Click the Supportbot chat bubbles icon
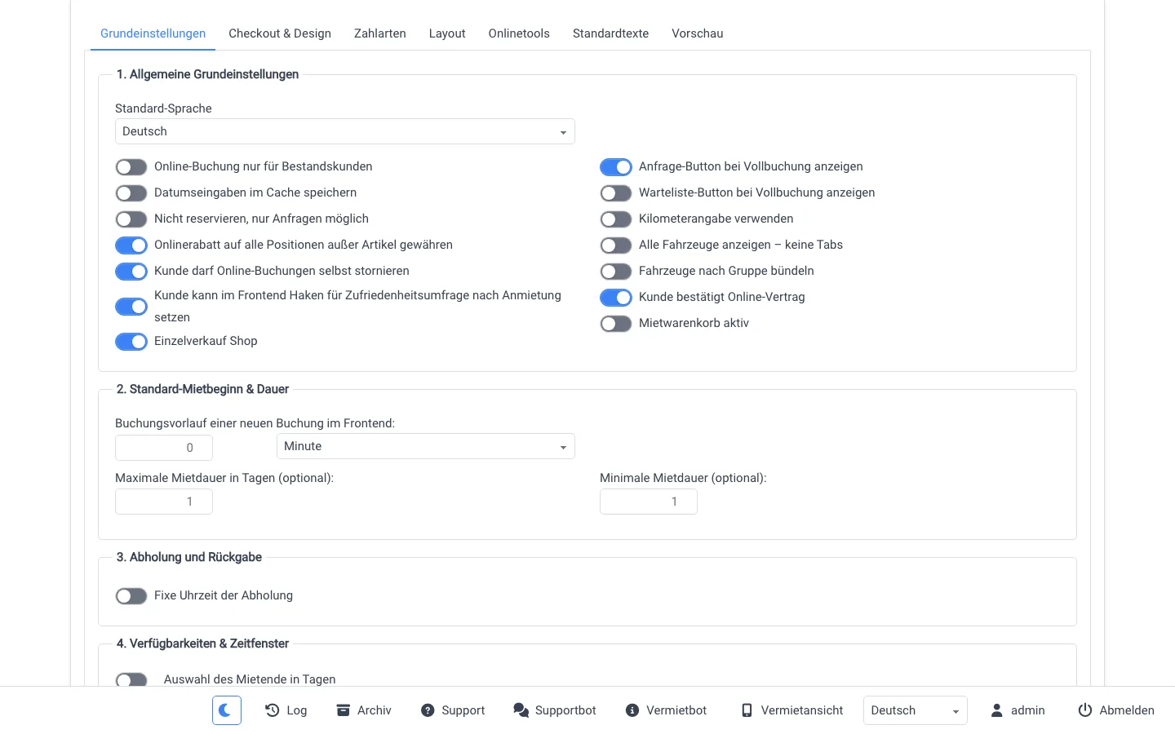This screenshot has height=734, width=1175. [x=521, y=710]
